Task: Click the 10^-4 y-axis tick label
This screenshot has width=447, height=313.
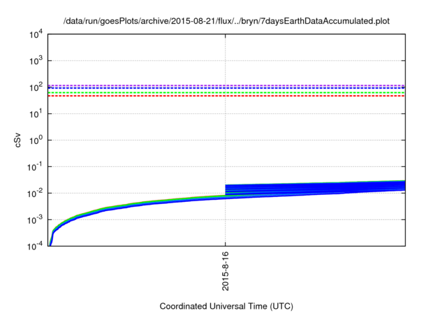Action: (x=35, y=246)
